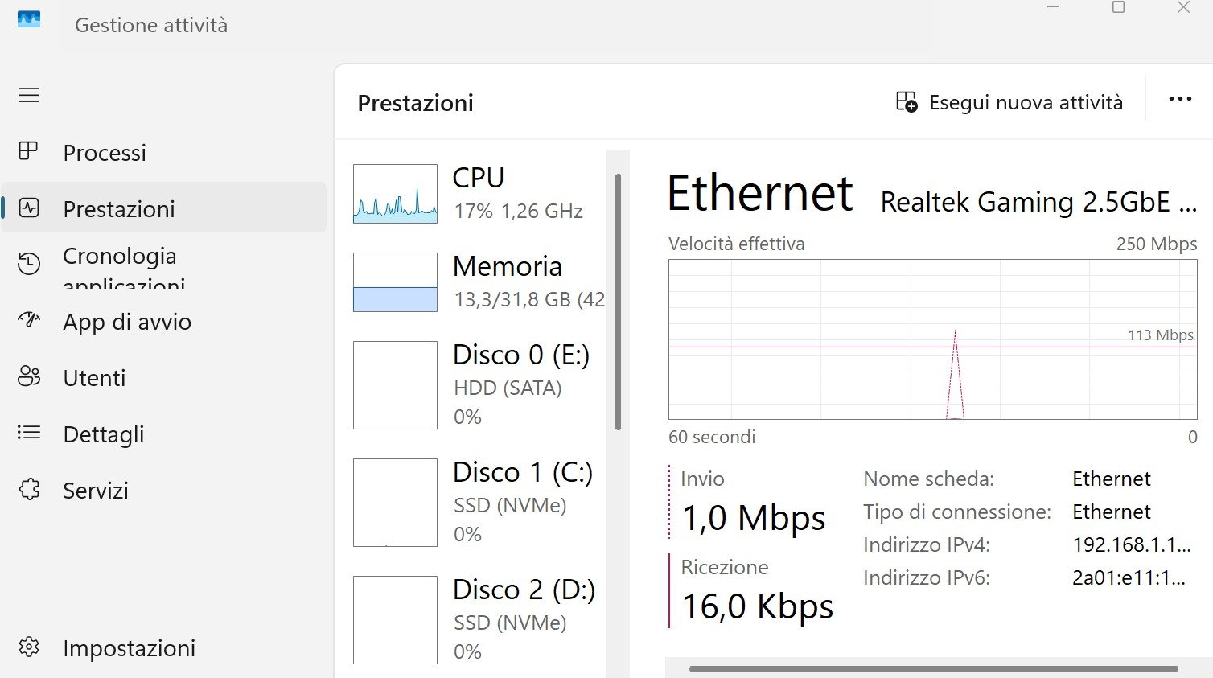
Task: Open the three-dots more options menu
Action: (1179, 99)
